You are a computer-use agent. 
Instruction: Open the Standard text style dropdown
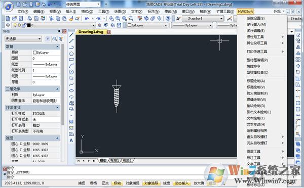(203, 19)
